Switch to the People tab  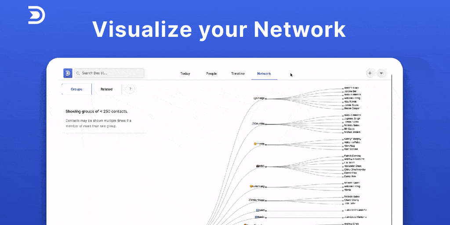211,73
